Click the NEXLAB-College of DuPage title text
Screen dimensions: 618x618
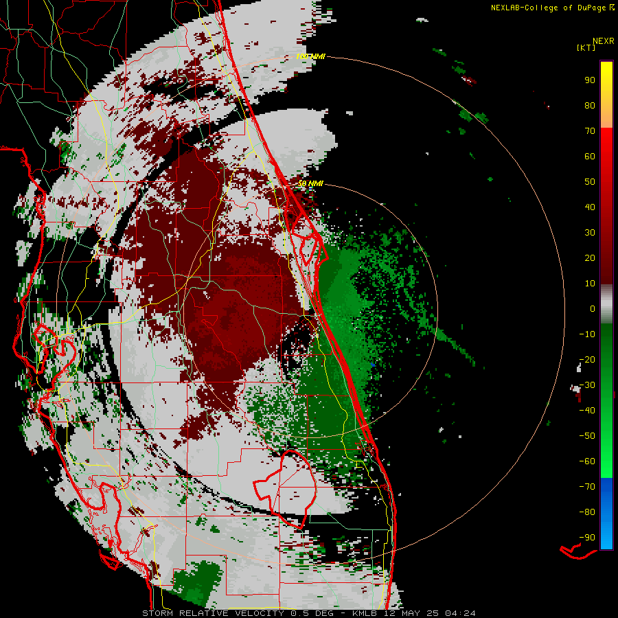548,8
